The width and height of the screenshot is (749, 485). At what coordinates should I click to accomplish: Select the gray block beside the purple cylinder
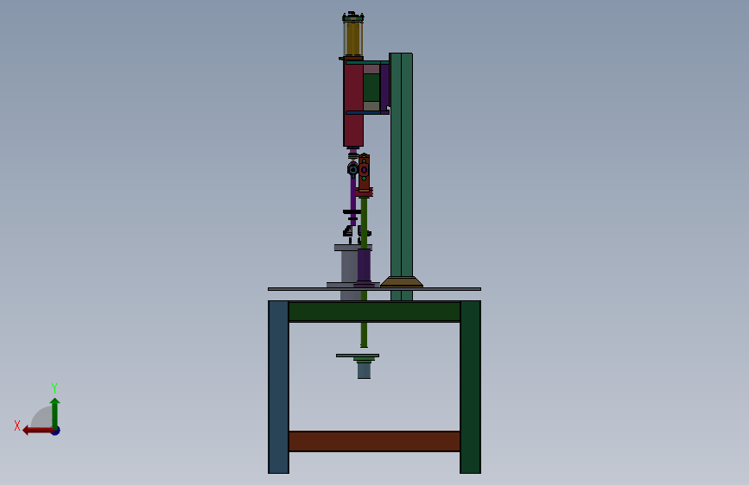pyautogui.click(x=349, y=267)
